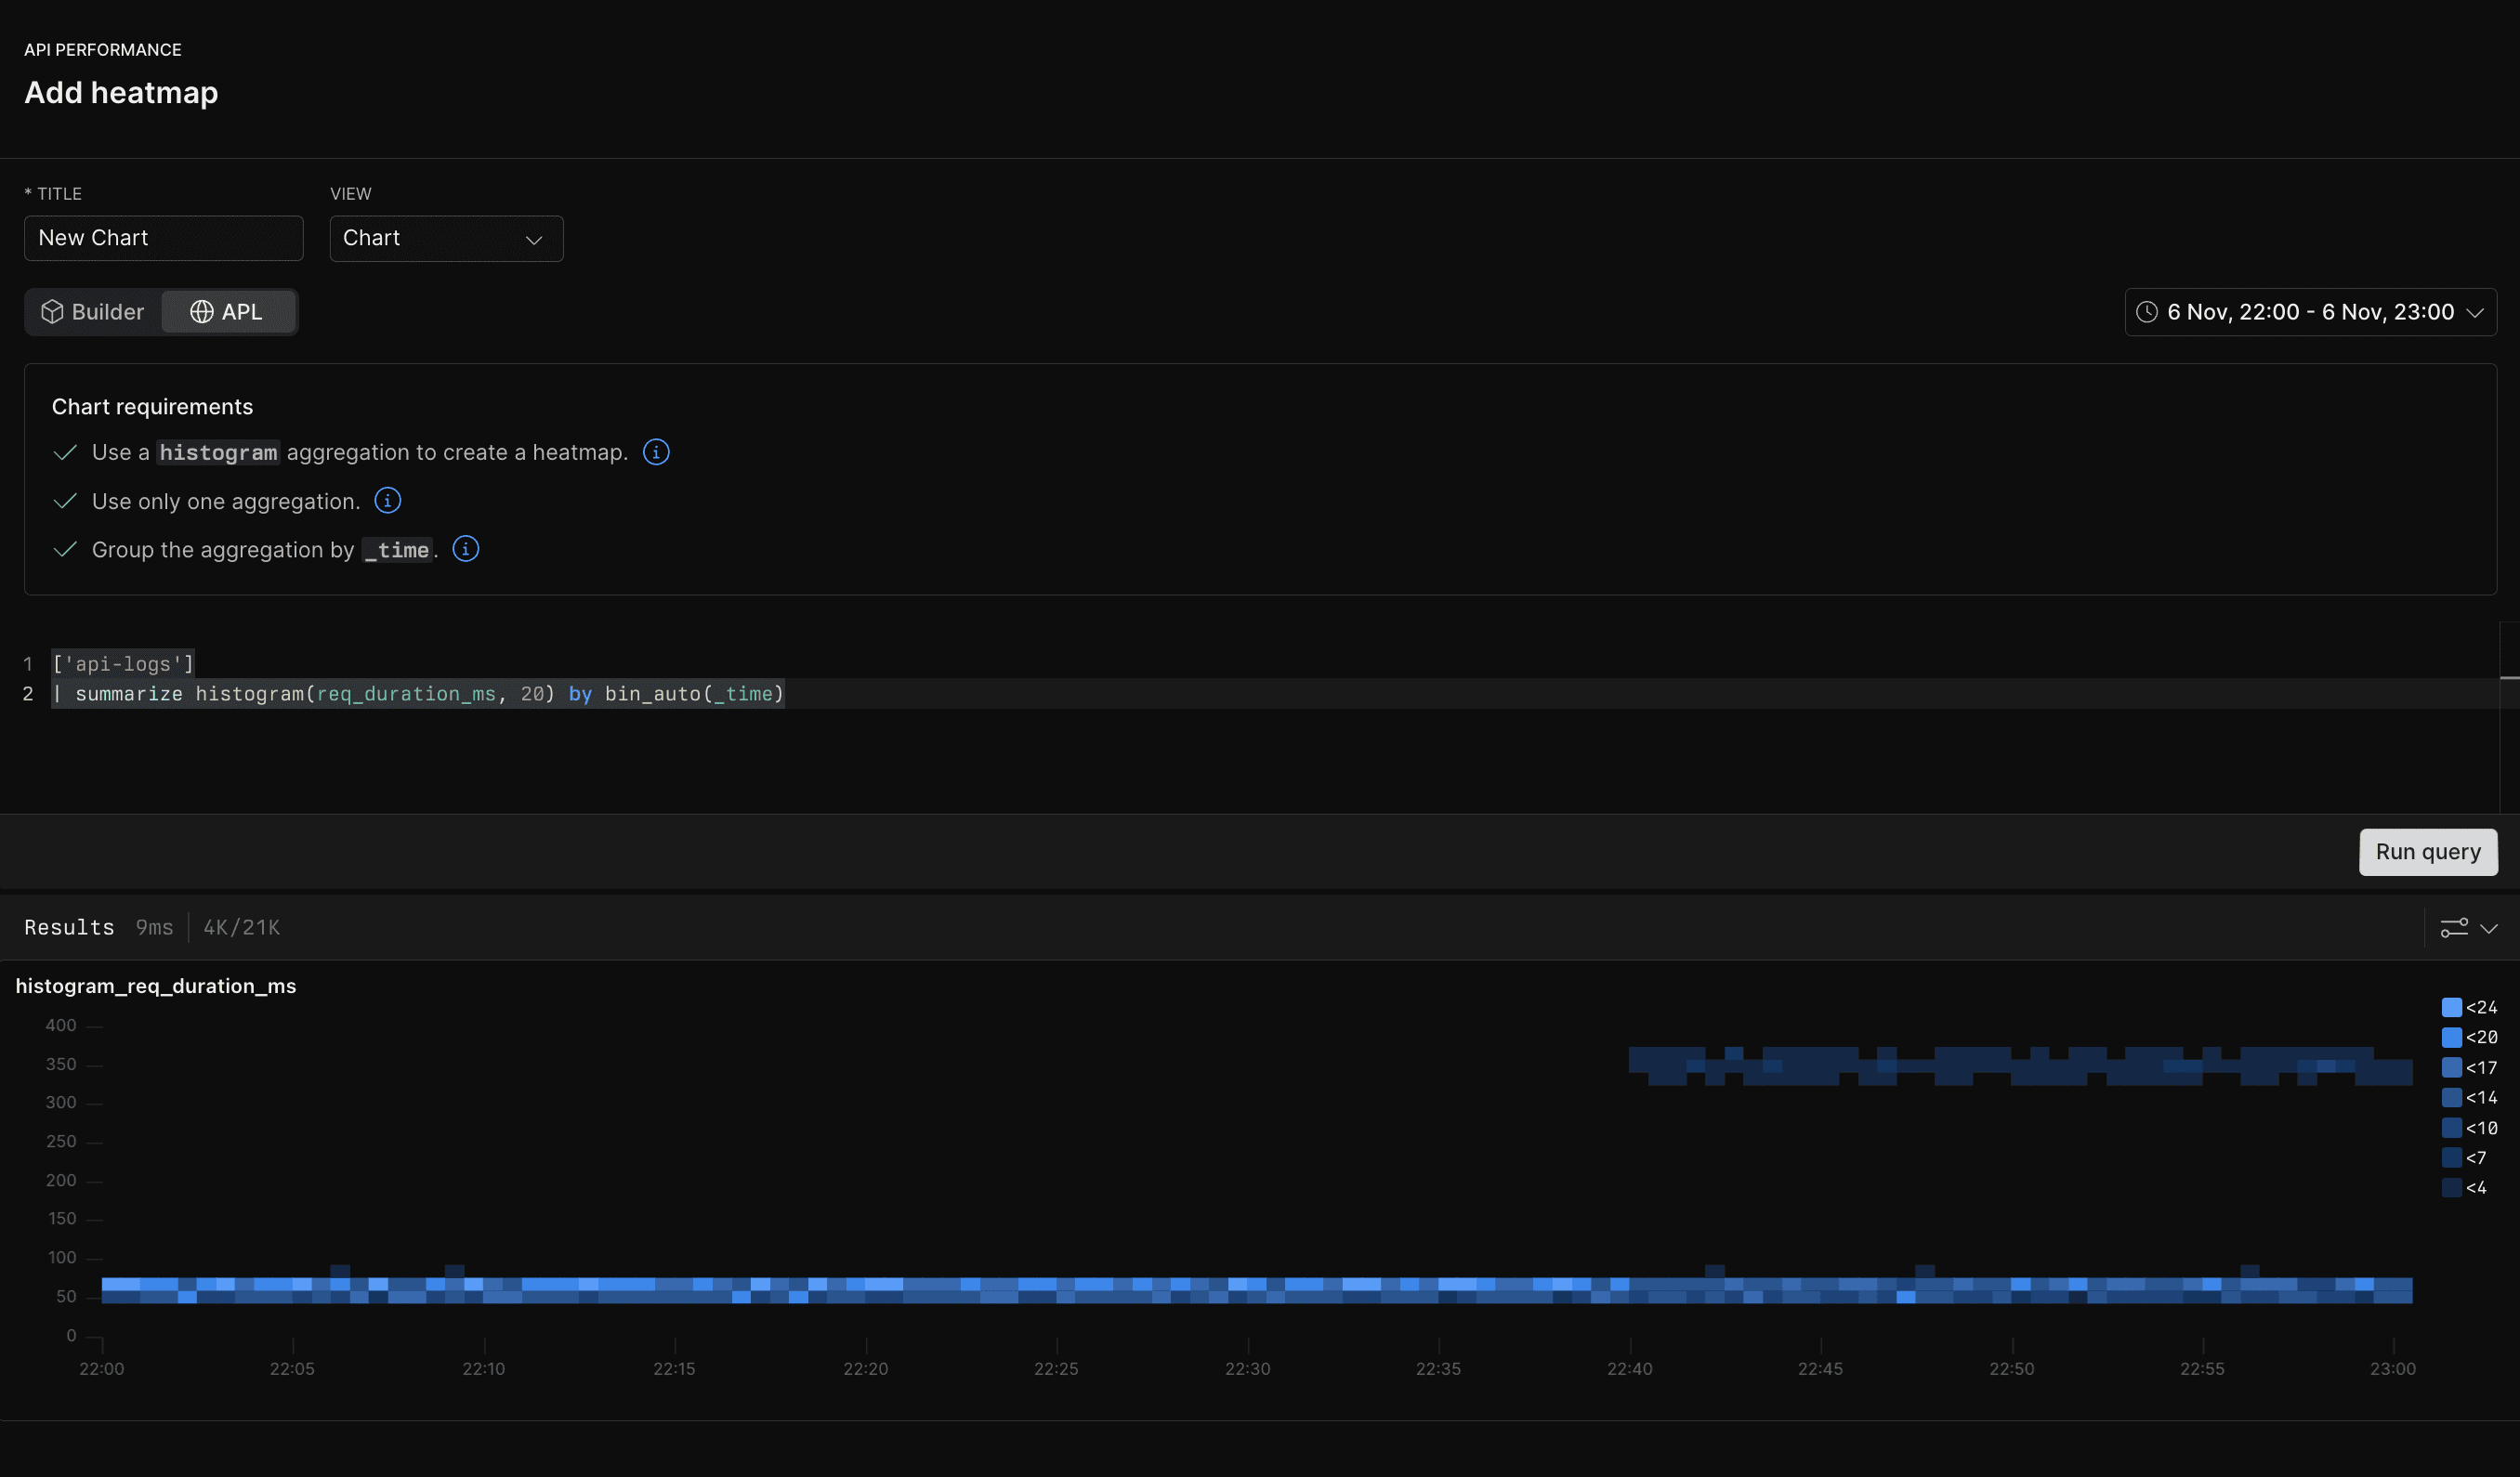This screenshot has width=2520, height=1477.
Task: Click y-axis label 200
Action: pos(61,1180)
